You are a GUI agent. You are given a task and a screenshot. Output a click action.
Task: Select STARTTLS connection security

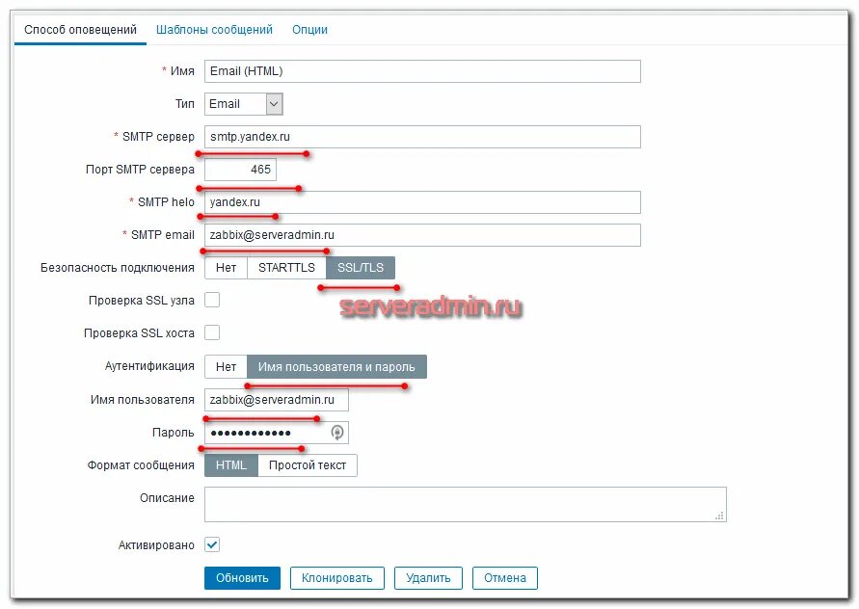point(286,268)
